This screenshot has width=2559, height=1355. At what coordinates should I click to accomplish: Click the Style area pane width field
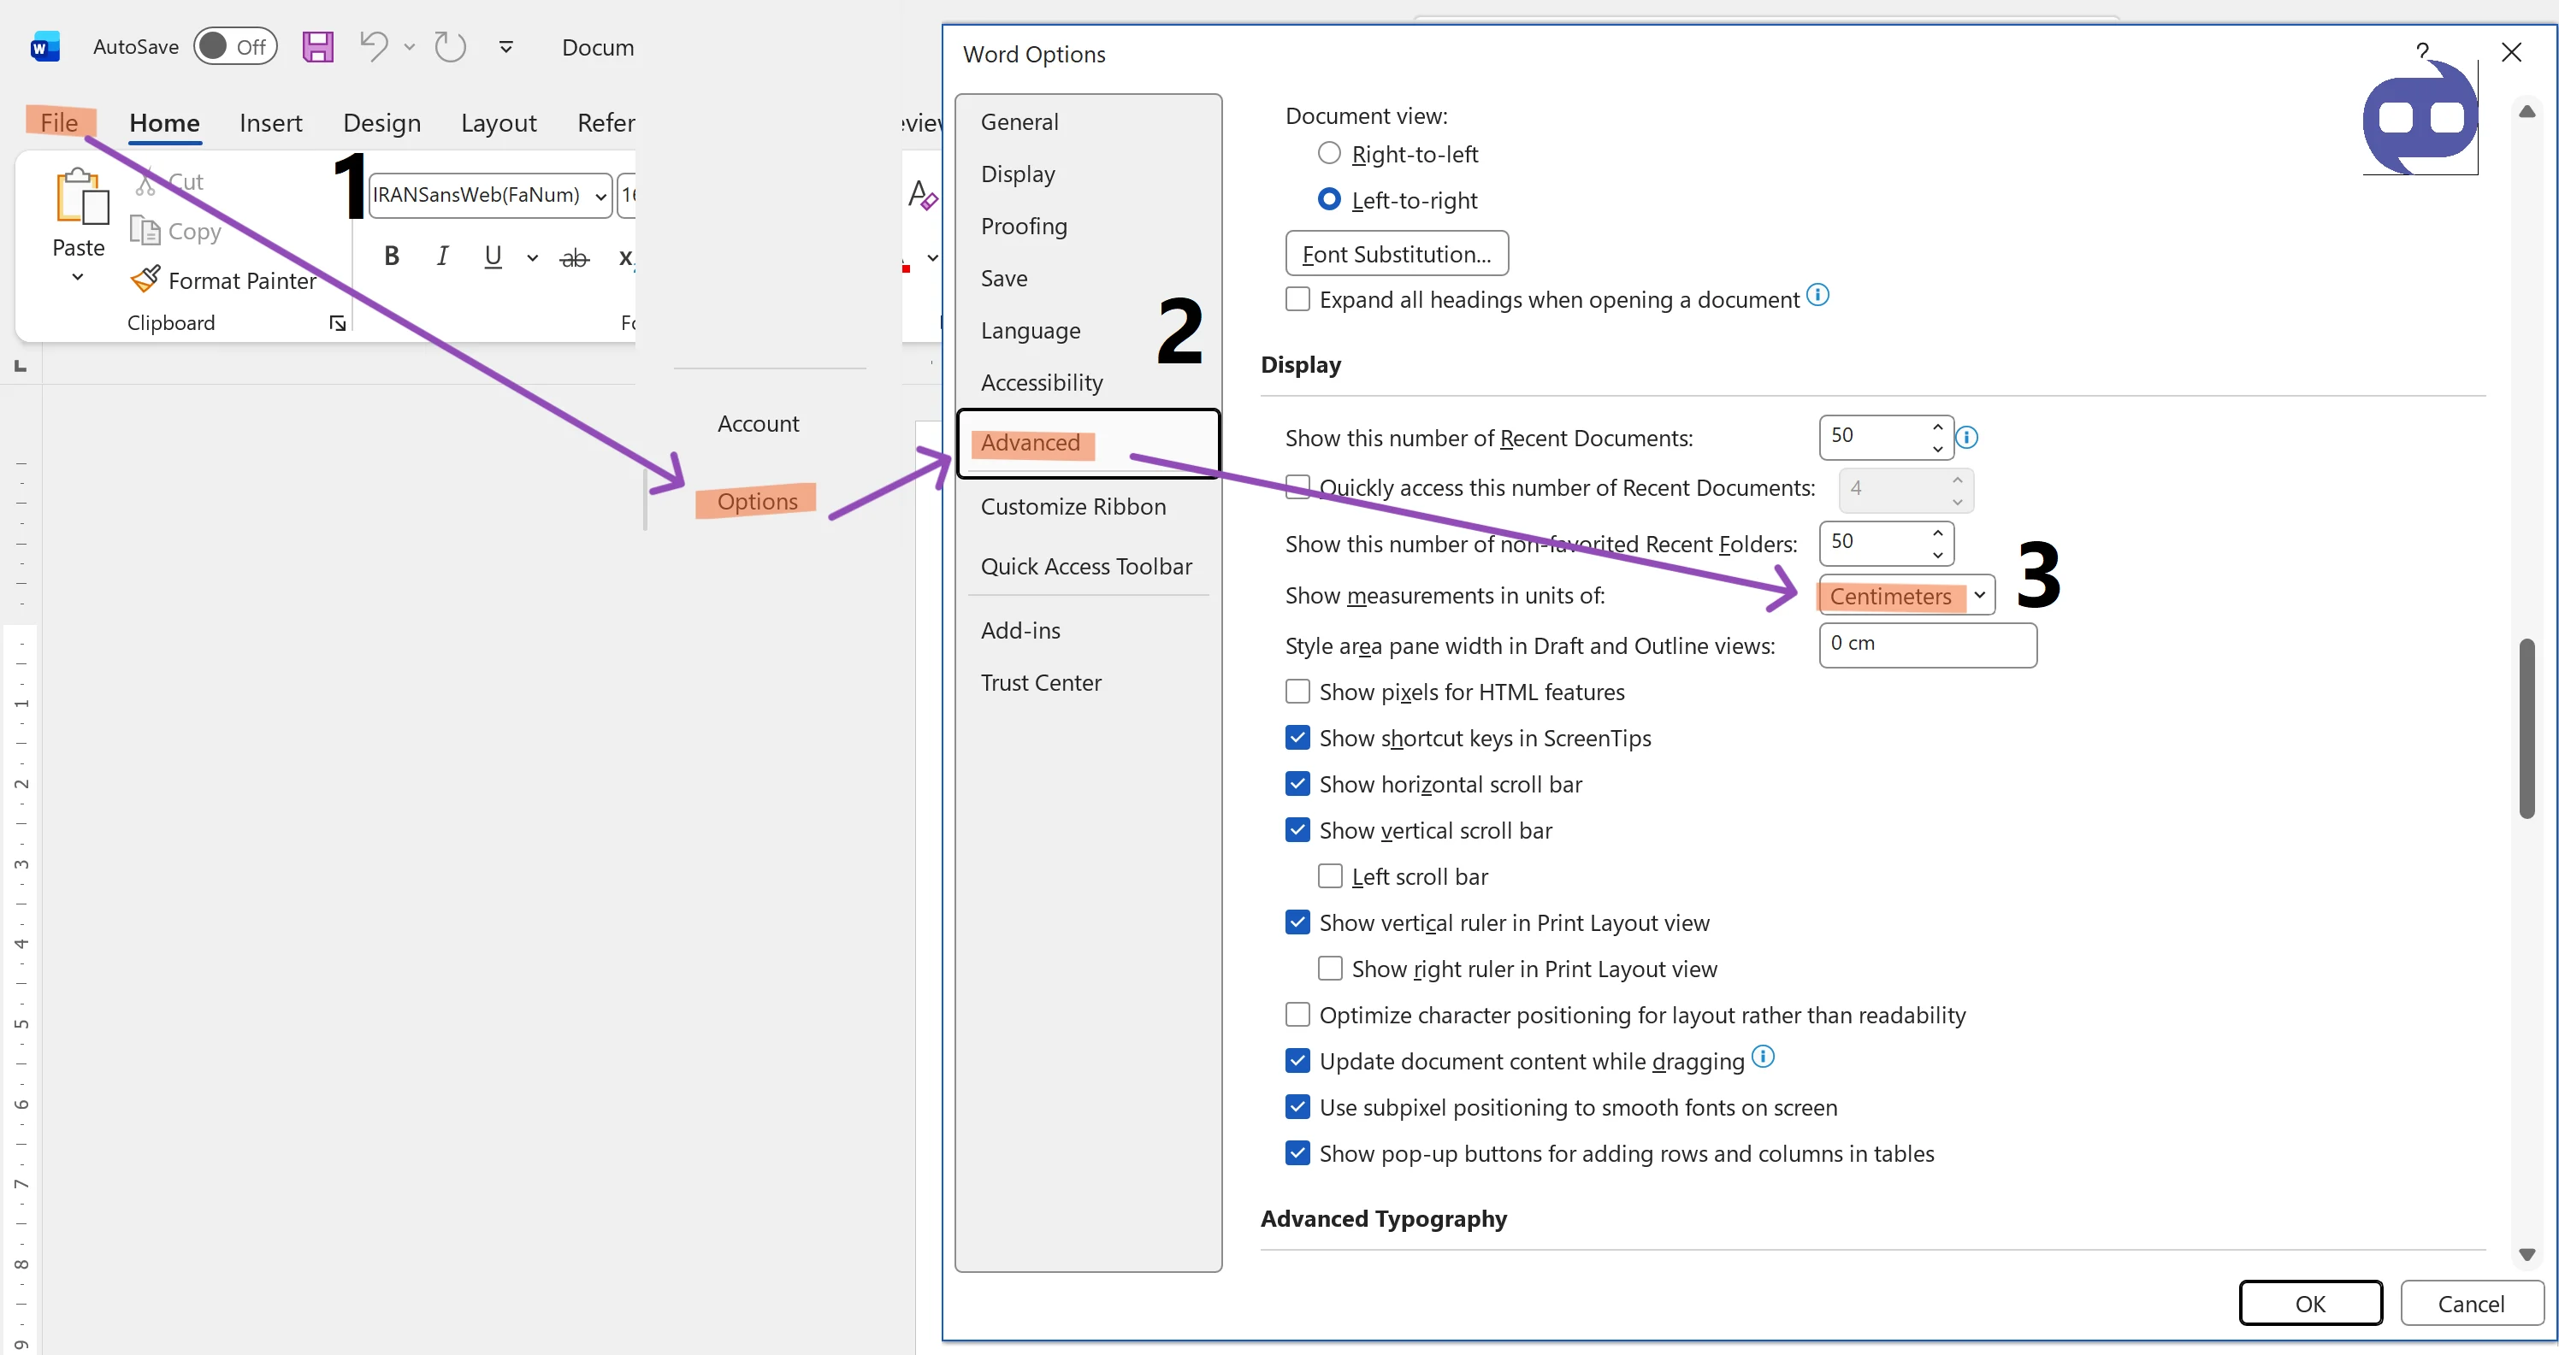(x=1927, y=645)
